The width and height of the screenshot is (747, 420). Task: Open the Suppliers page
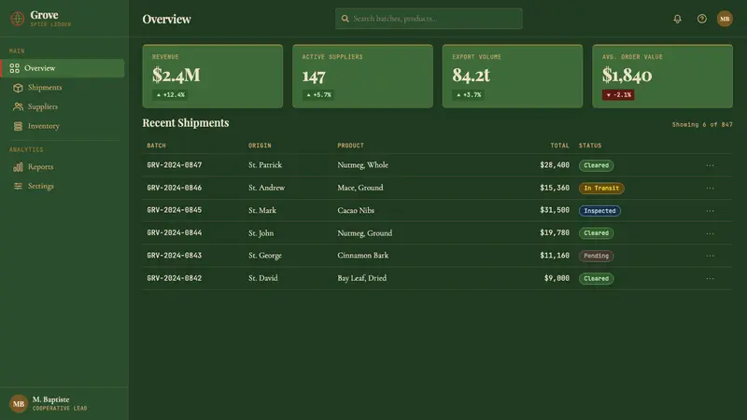click(63, 106)
